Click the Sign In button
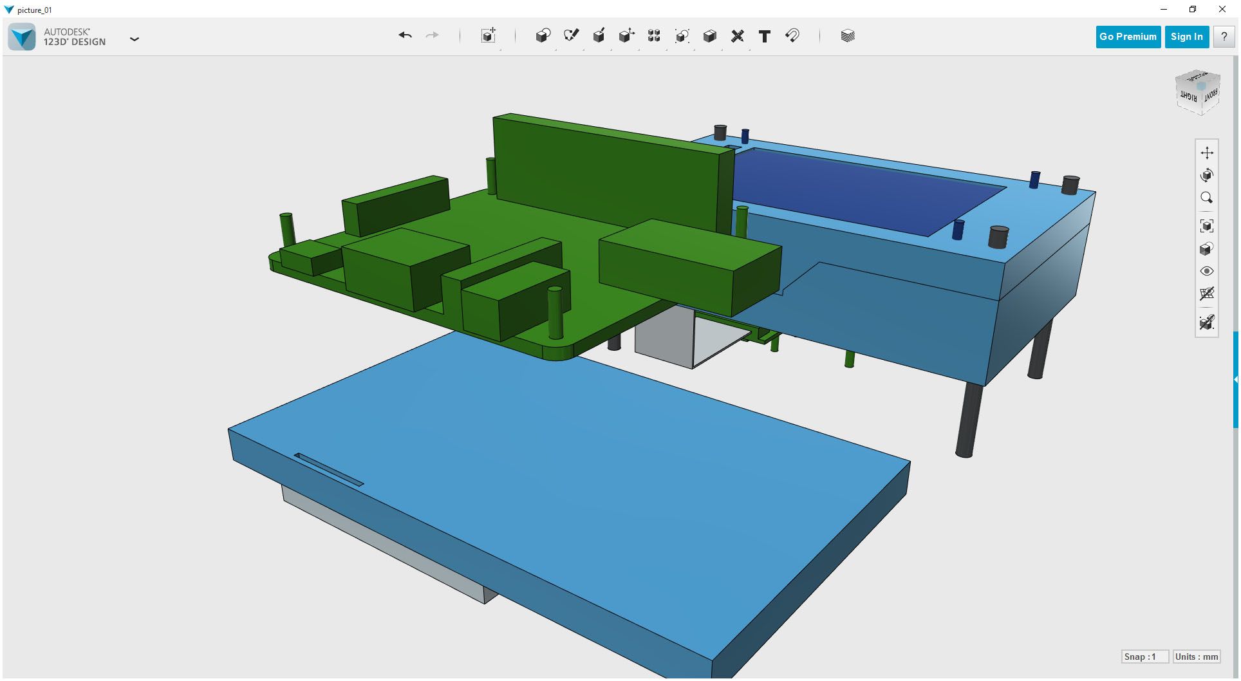Viewport: 1241px width, 681px height. pyautogui.click(x=1186, y=37)
